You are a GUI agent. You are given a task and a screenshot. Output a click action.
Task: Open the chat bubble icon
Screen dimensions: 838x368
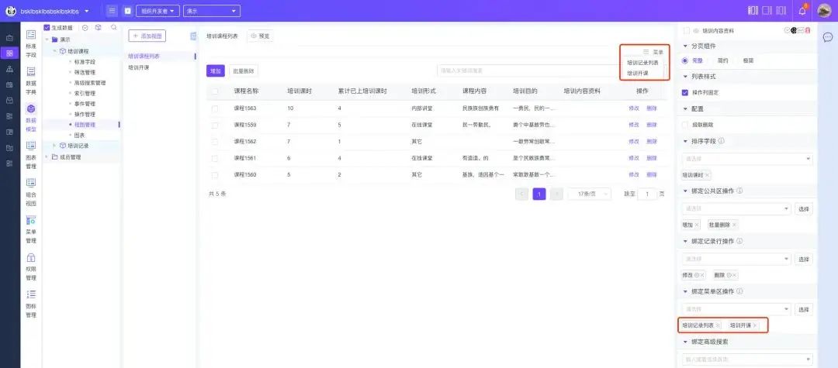tap(827, 37)
